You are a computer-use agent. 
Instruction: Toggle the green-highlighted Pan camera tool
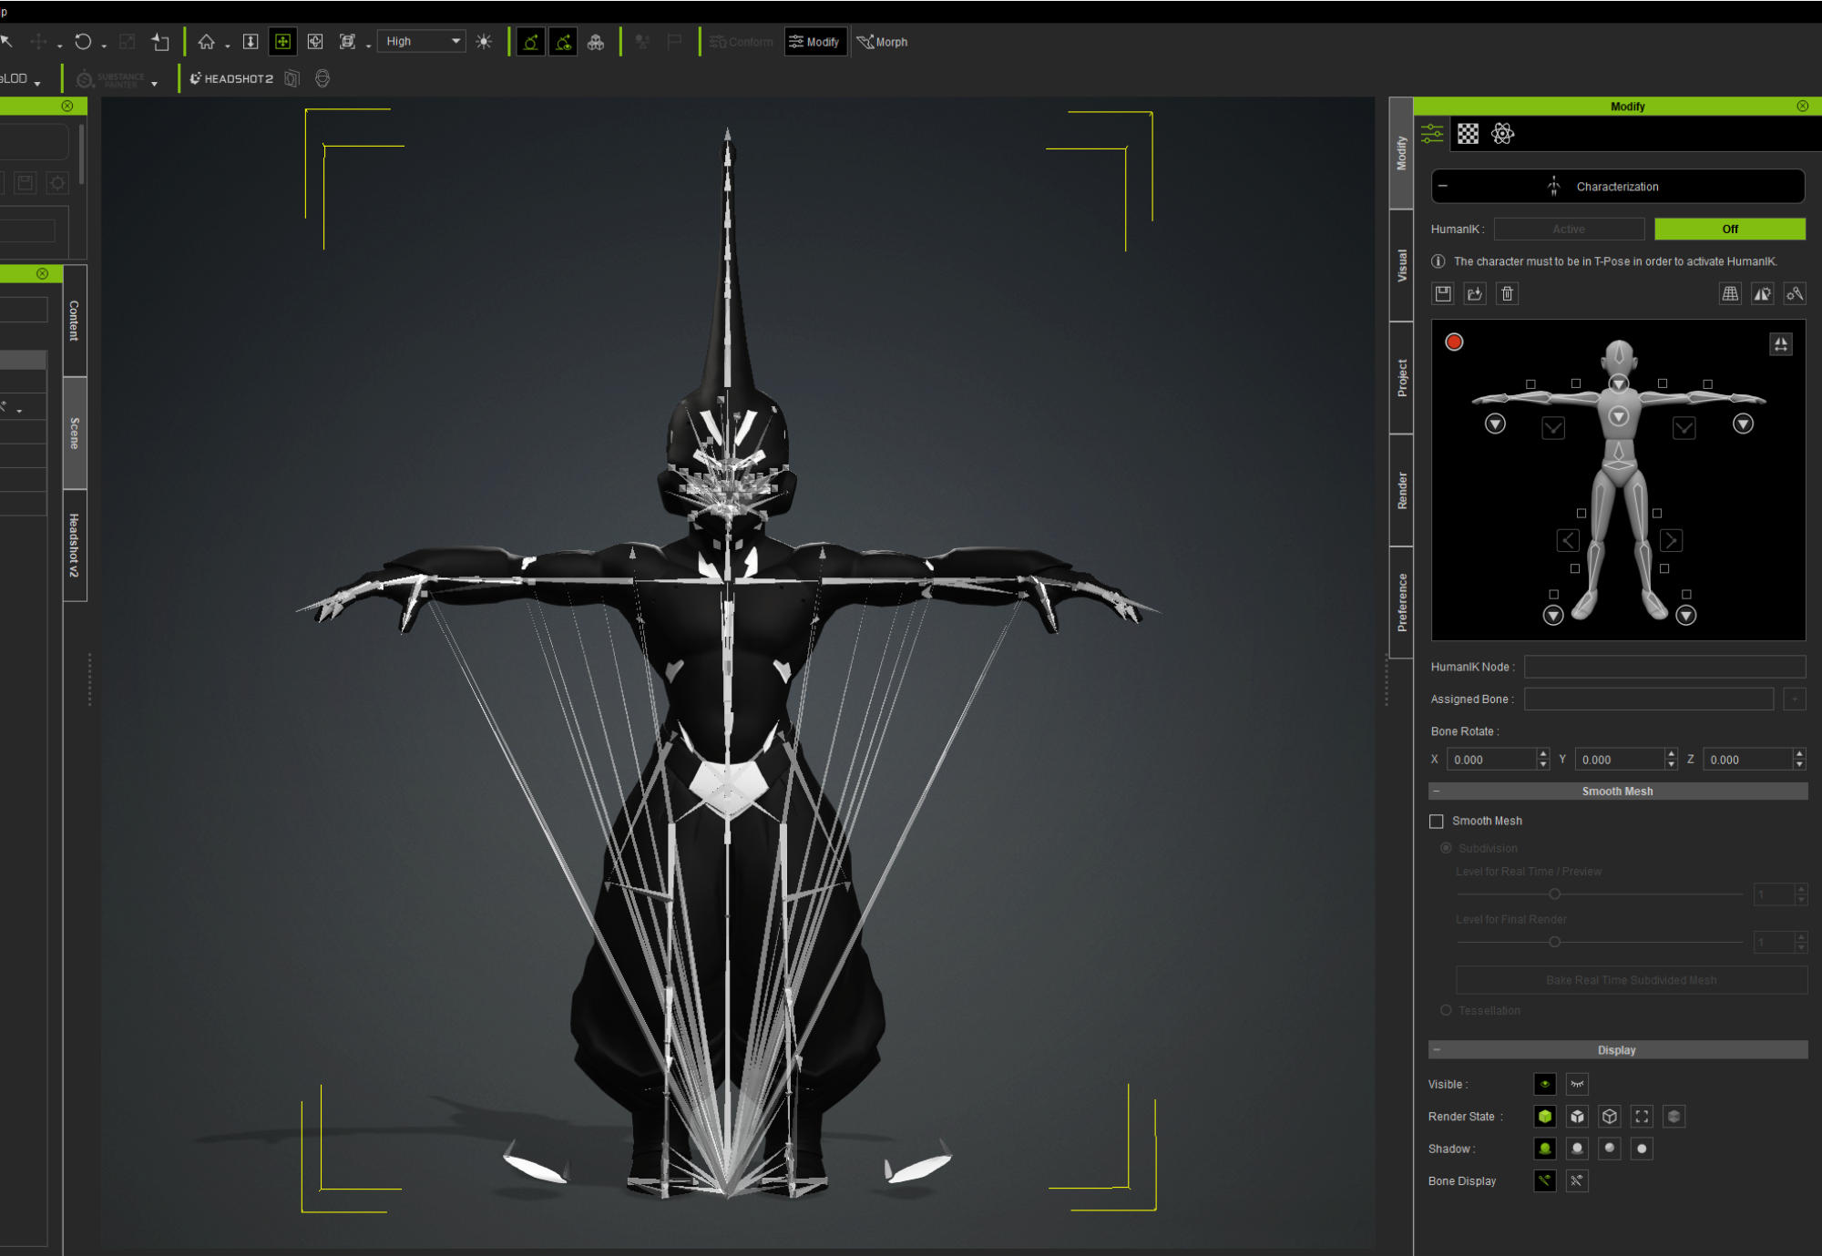(x=283, y=41)
